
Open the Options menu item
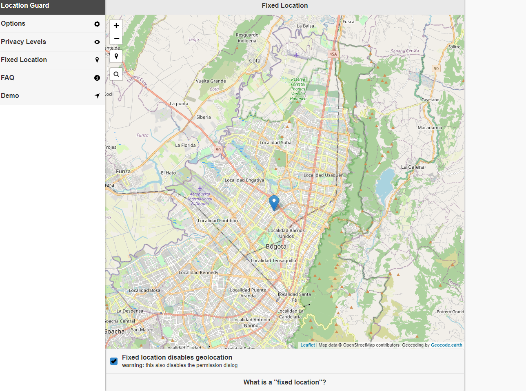pyautogui.click(x=53, y=24)
